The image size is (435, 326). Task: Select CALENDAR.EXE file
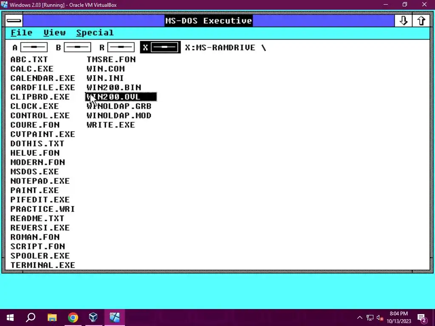point(43,78)
